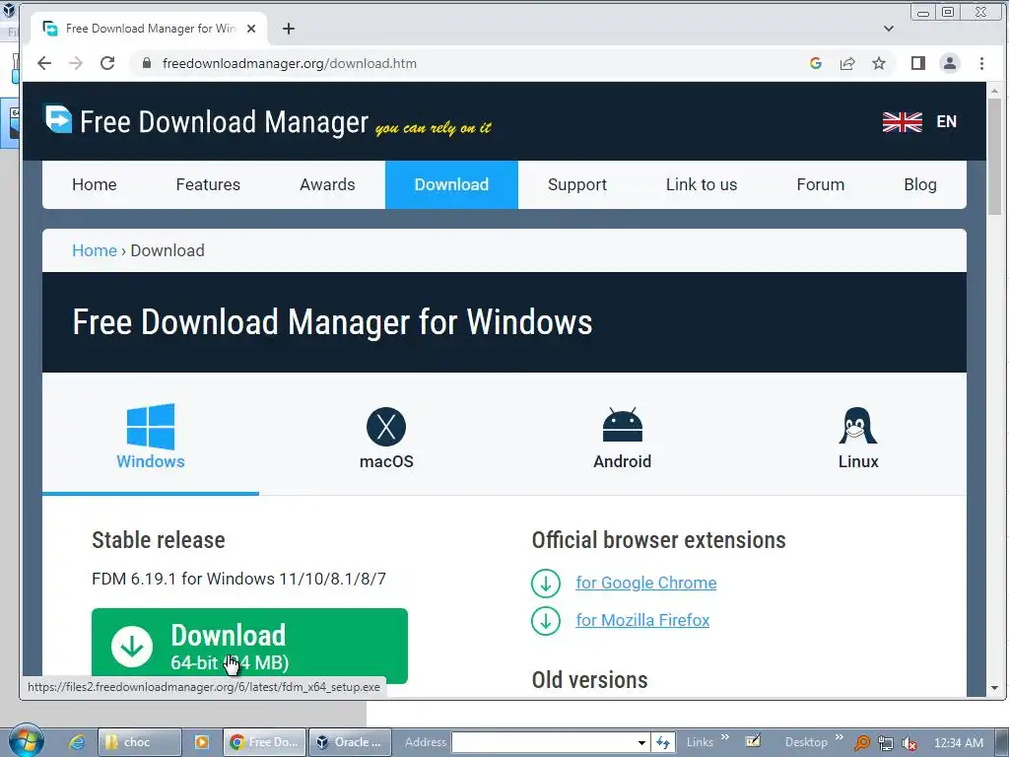Viewport: 1009px width, 757px height.
Task: View site security lock info
Action: [147, 63]
